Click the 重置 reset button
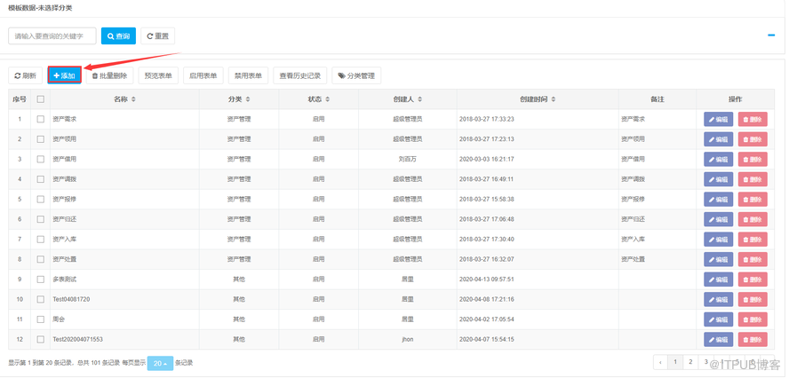This screenshot has width=789, height=378. (x=157, y=36)
